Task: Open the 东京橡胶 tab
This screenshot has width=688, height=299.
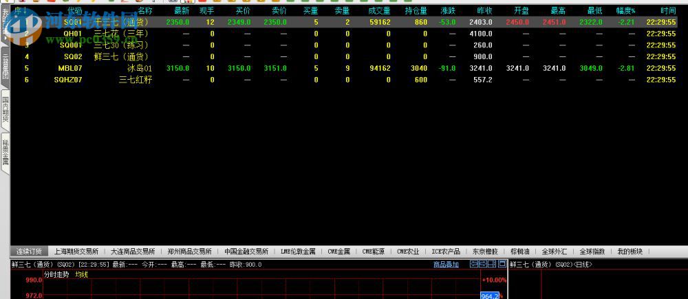Action: tap(485, 252)
